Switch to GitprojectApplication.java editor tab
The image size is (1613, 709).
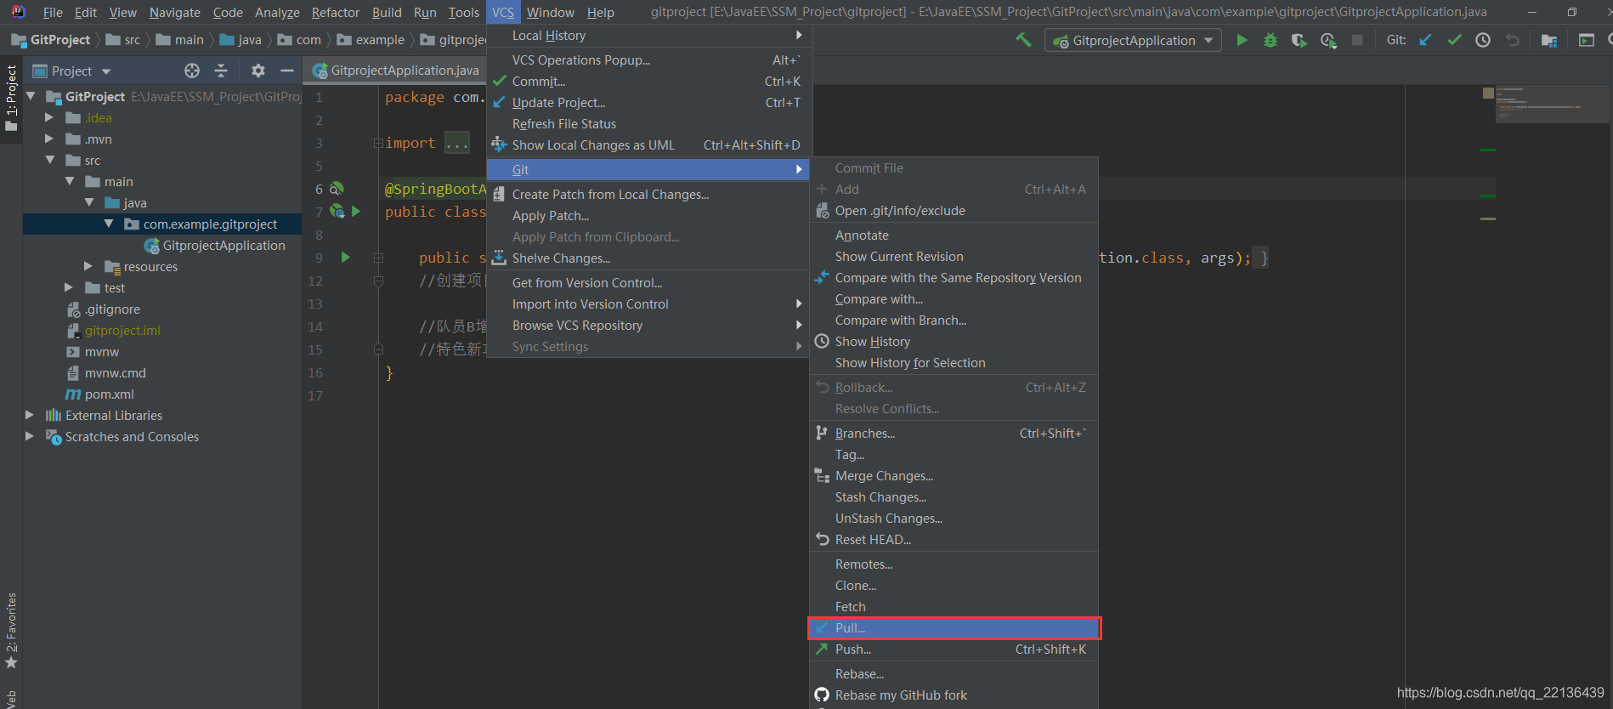[x=396, y=71]
